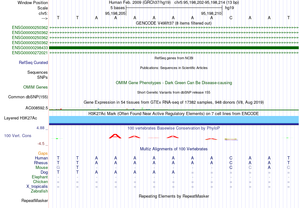Open the Common dbSNP(155) track label

point(28,97)
